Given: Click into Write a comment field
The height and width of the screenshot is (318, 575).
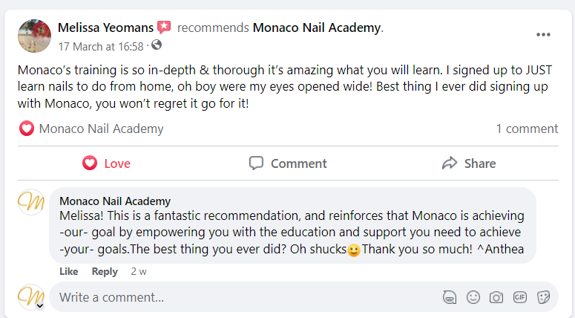Looking at the screenshot, I should [x=245, y=297].
